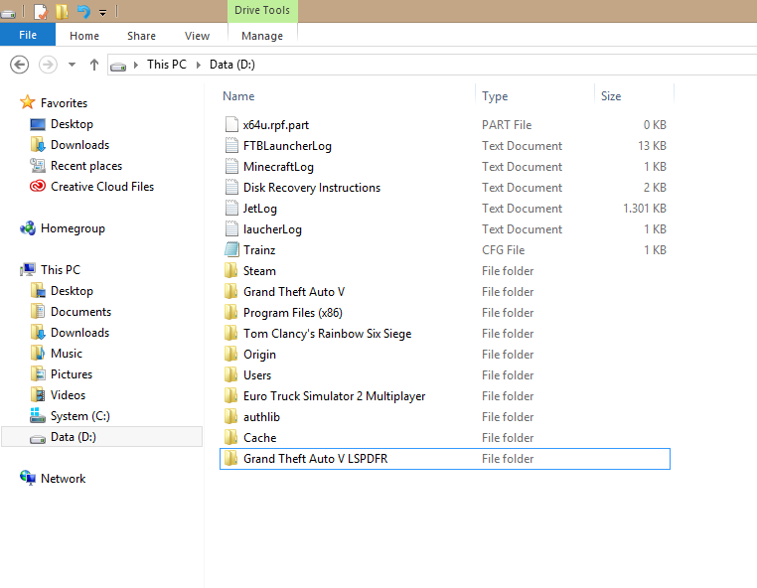
Task: Click the CFG File type text
Action: [503, 249]
